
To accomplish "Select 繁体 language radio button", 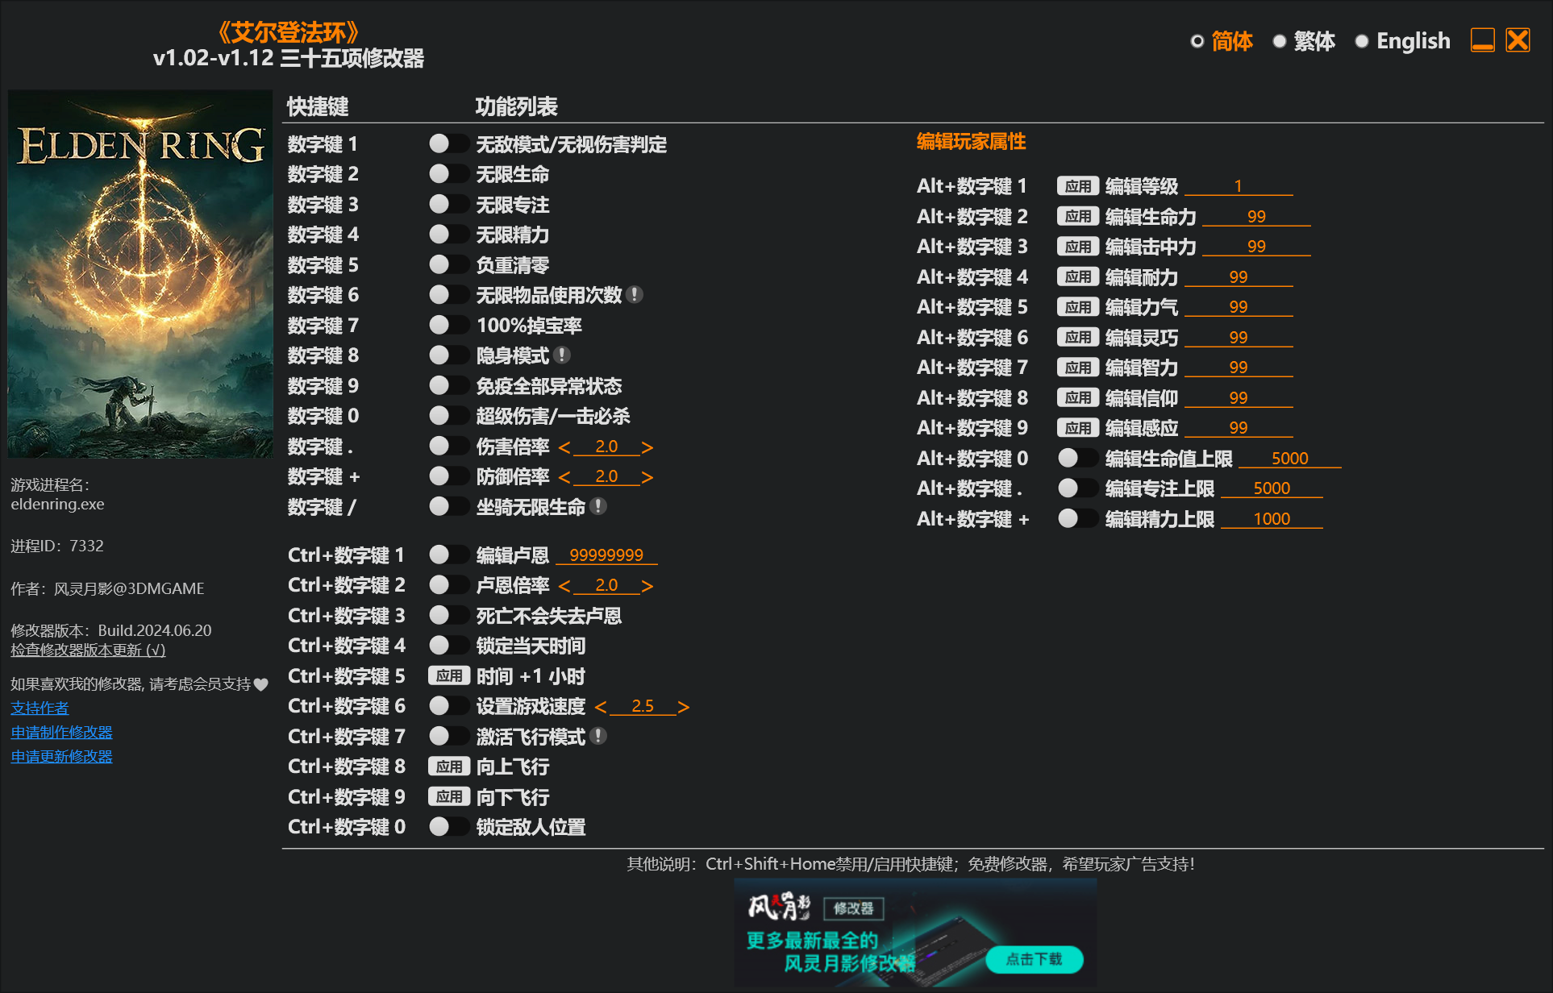I will click(x=1278, y=39).
